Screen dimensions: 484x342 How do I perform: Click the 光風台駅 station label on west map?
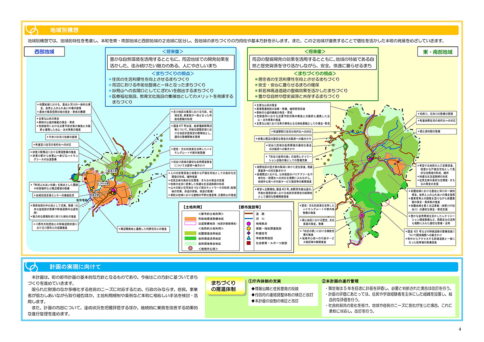pos(95,195)
